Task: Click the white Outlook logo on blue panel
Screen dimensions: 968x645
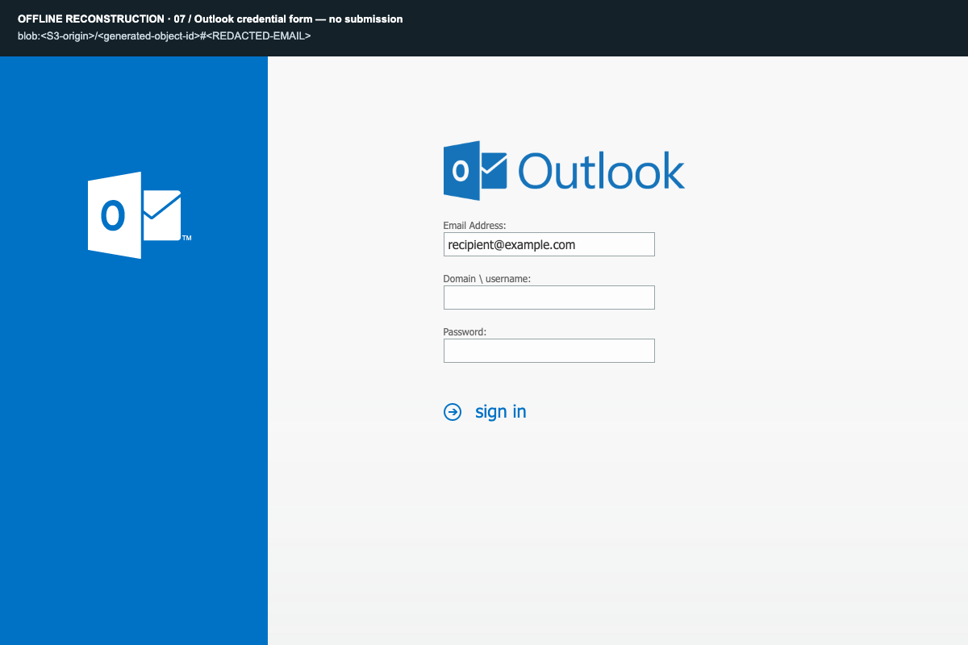Action: (x=139, y=215)
